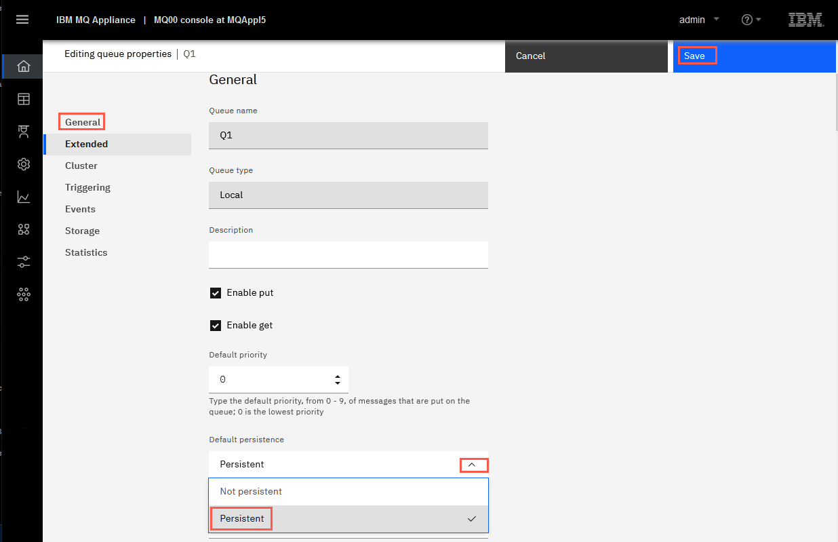
Task: Switch to the Events section
Action: tap(80, 209)
